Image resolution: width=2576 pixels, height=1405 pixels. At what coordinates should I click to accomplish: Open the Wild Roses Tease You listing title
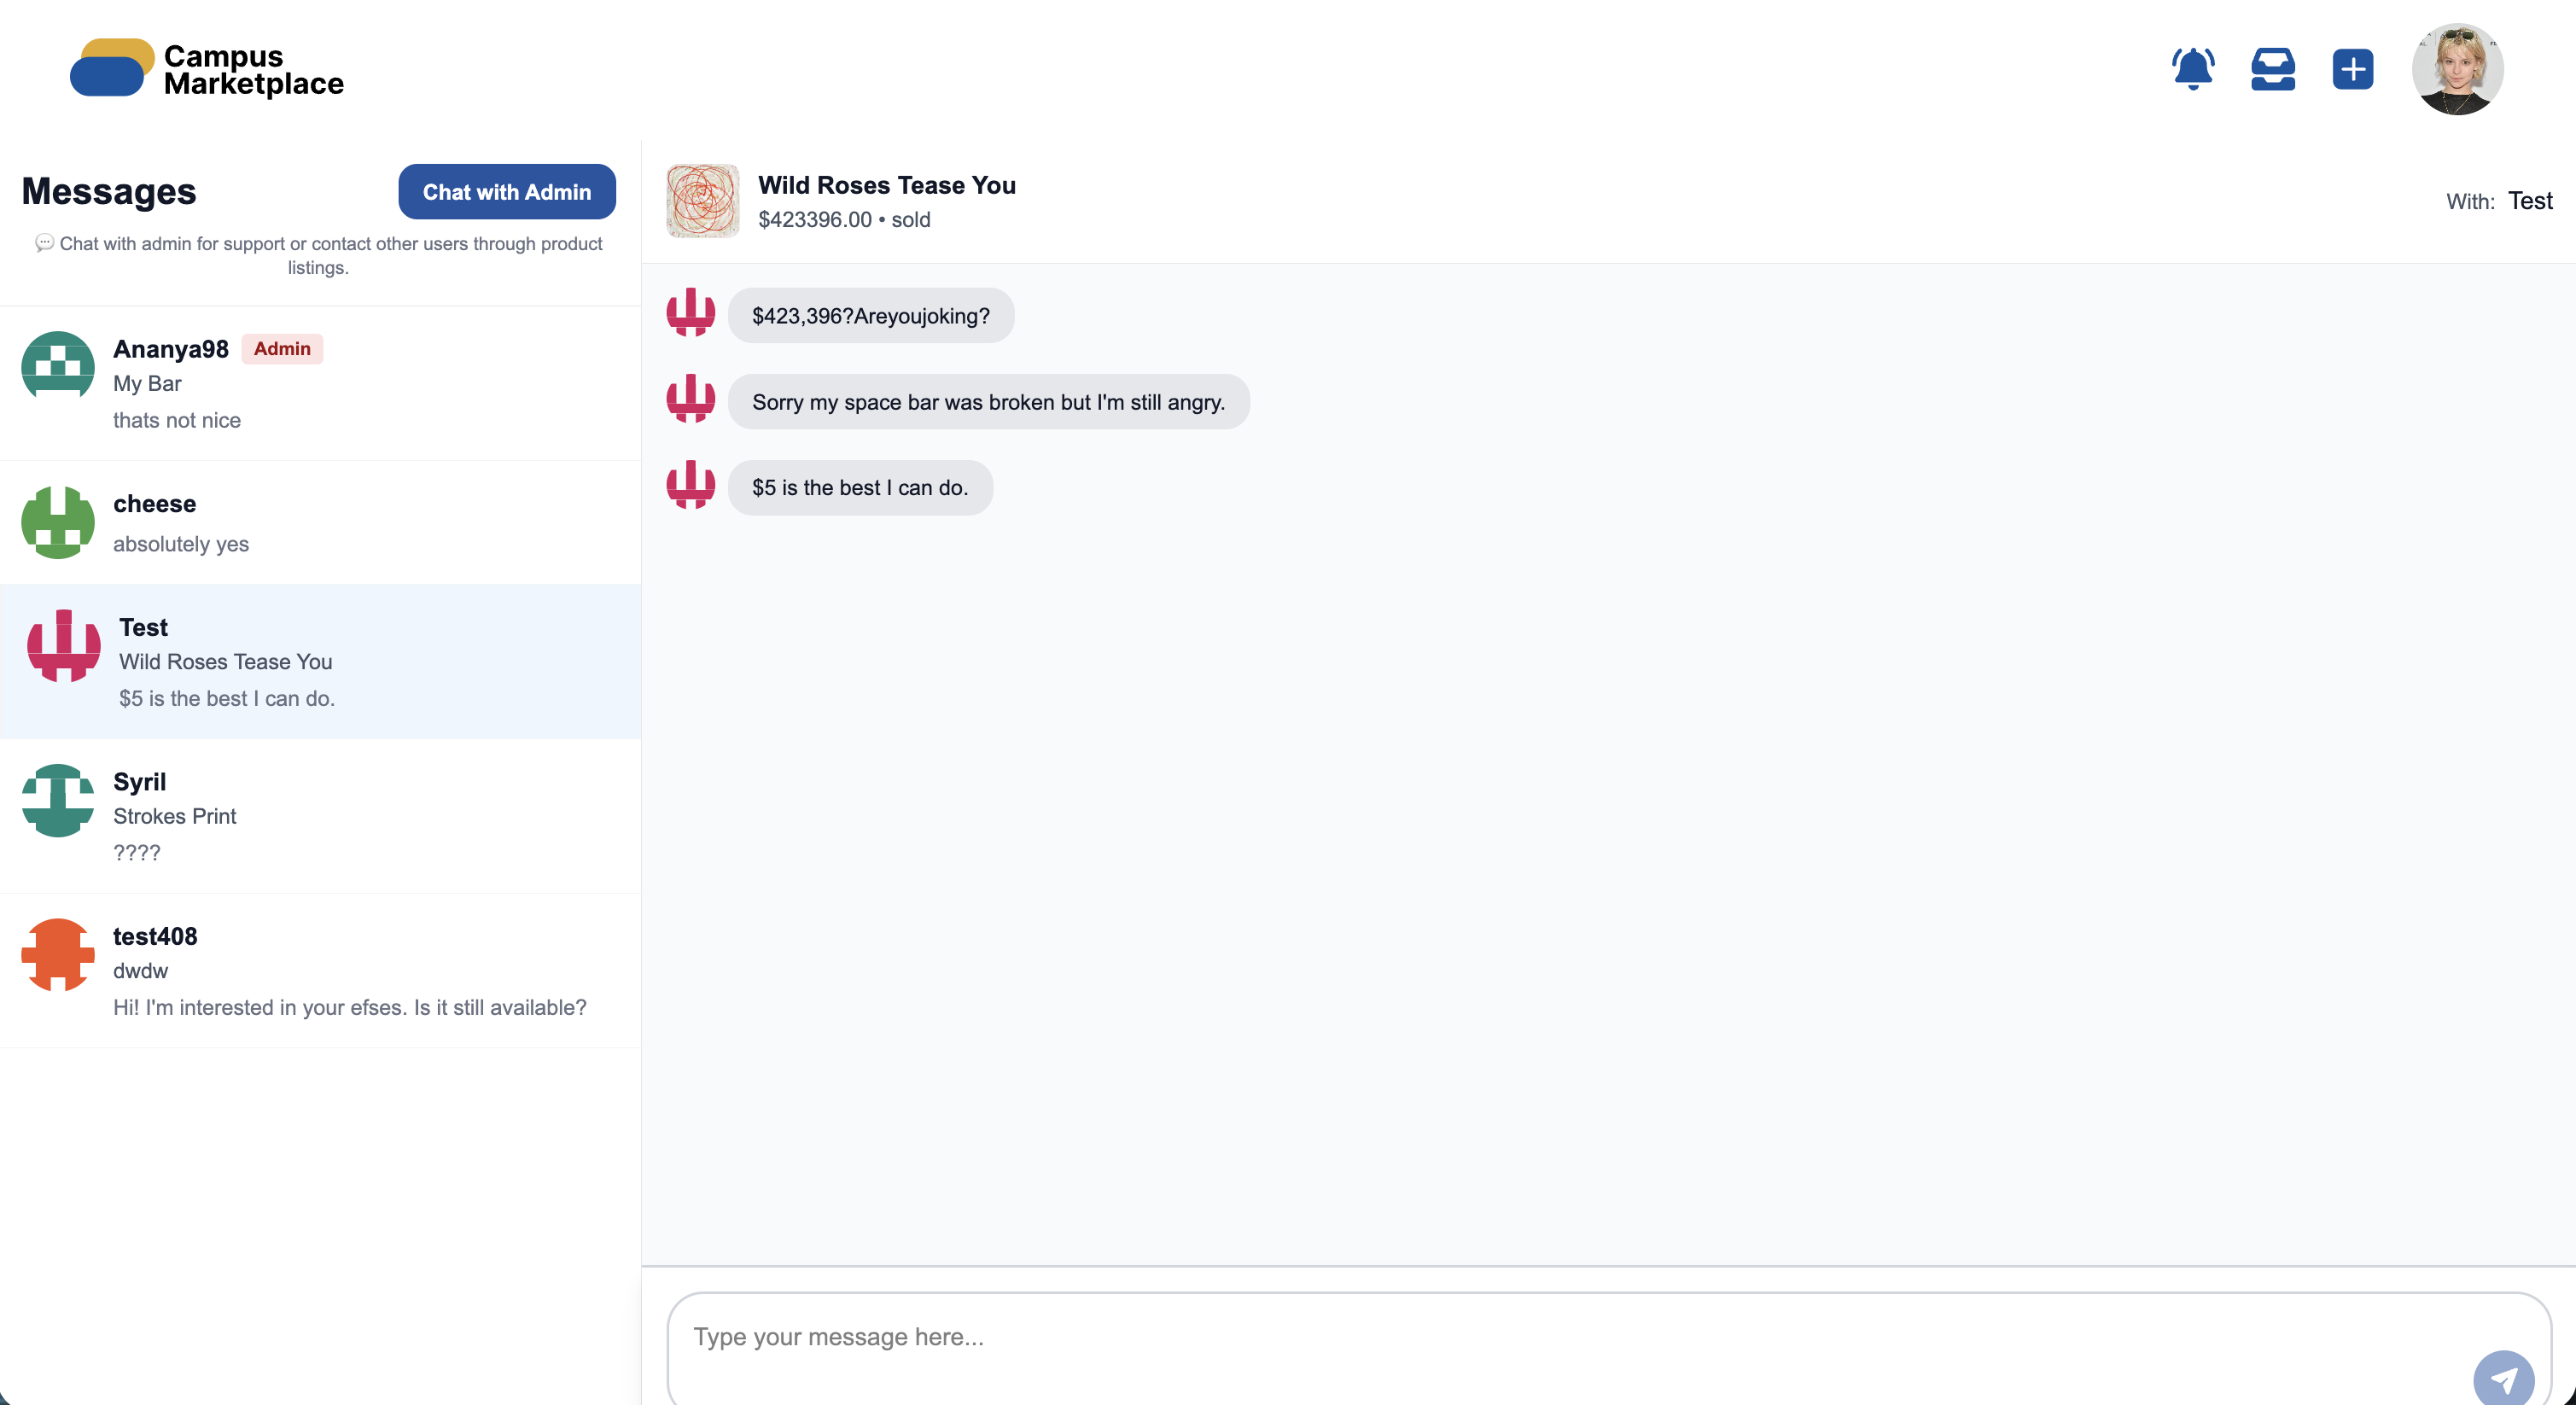pos(886,185)
